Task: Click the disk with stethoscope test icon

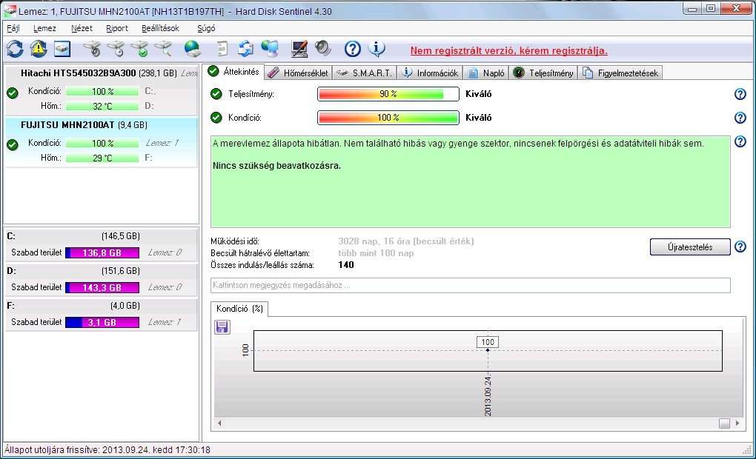Action: [92, 49]
